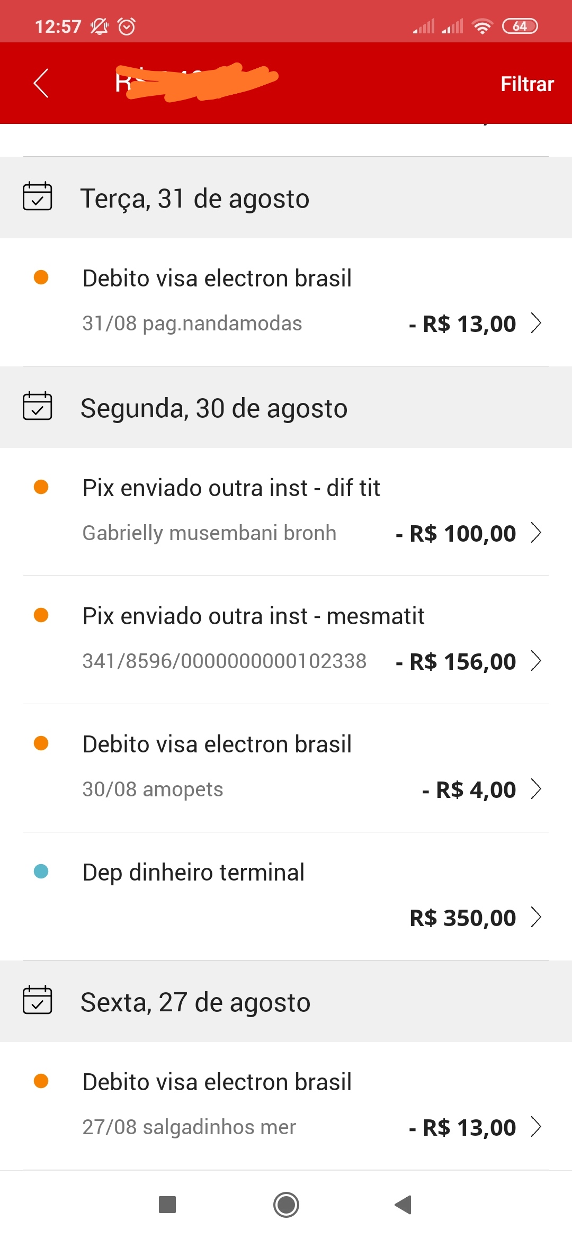The height and width of the screenshot is (1239, 572).
Task: Open the Filtrar filter option
Action: click(x=526, y=84)
